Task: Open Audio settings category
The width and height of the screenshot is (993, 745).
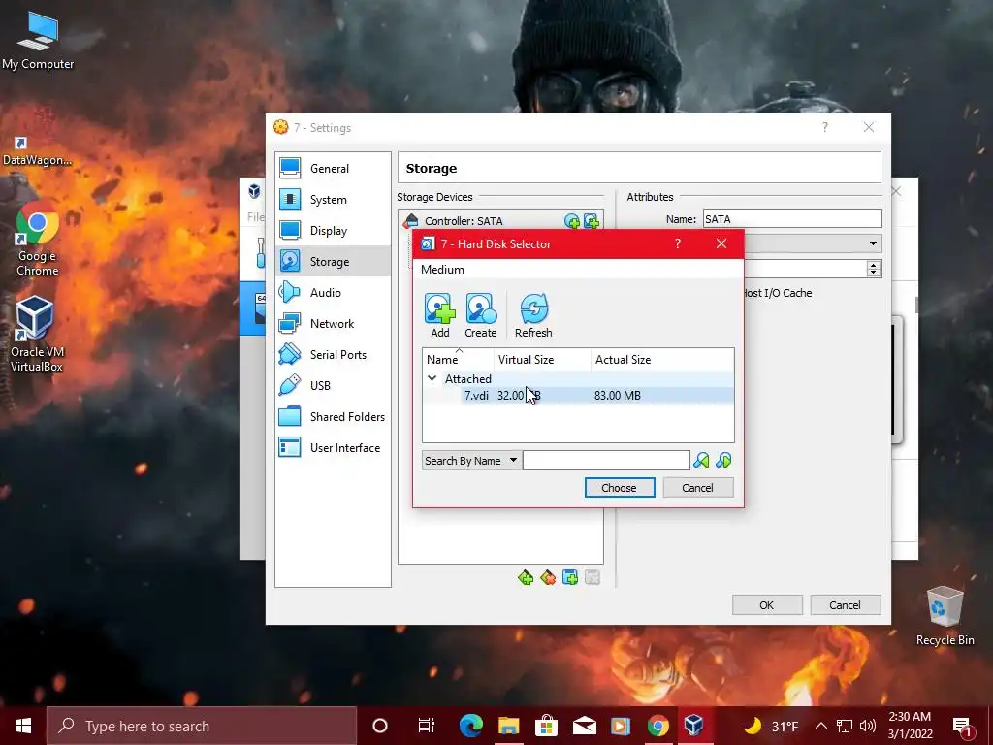Action: (334, 293)
